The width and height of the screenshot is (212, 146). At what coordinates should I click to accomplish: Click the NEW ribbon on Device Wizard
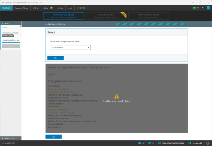click(x=124, y=14)
